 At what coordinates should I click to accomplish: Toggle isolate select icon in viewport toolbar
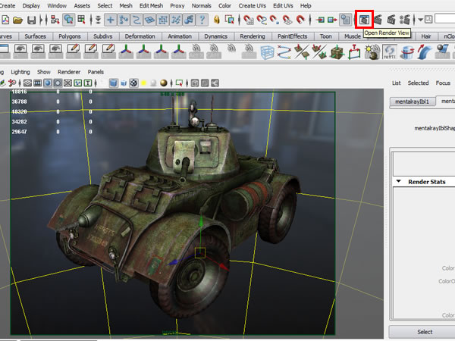[179, 83]
